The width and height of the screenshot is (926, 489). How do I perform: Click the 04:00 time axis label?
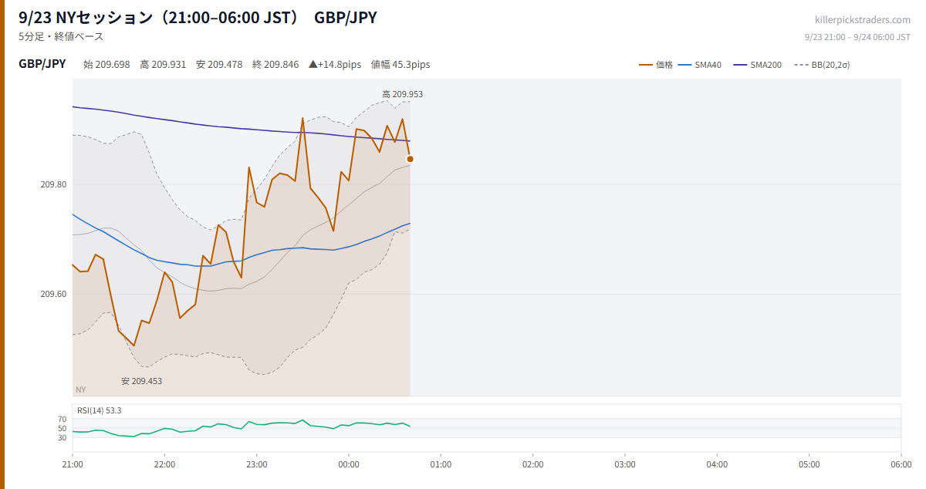717,464
